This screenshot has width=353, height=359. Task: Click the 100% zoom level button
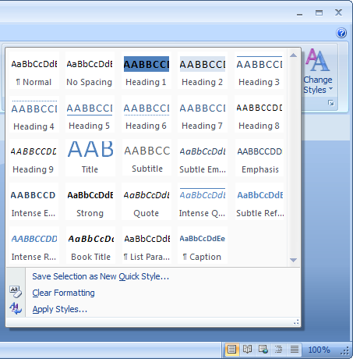tap(319, 350)
